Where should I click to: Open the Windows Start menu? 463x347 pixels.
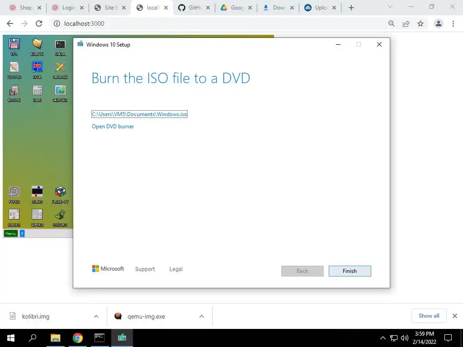[x=11, y=338]
